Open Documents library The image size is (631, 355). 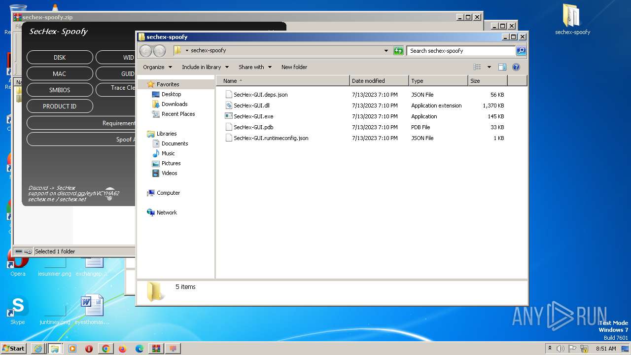pos(175,143)
